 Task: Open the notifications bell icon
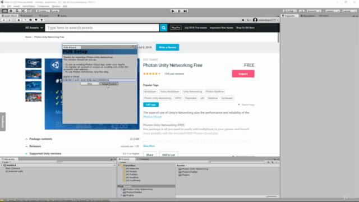click(x=243, y=20)
